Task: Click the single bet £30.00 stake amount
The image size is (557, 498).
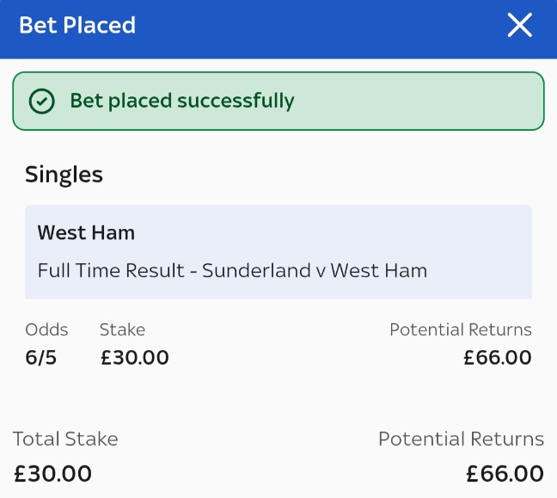Action: [x=134, y=358]
